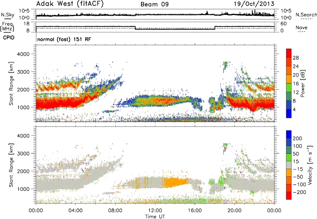The height and width of the screenshot is (219, 317).
Task: Click the gray segment of the Velocity color bar
Action: pyautogui.click(x=289, y=165)
